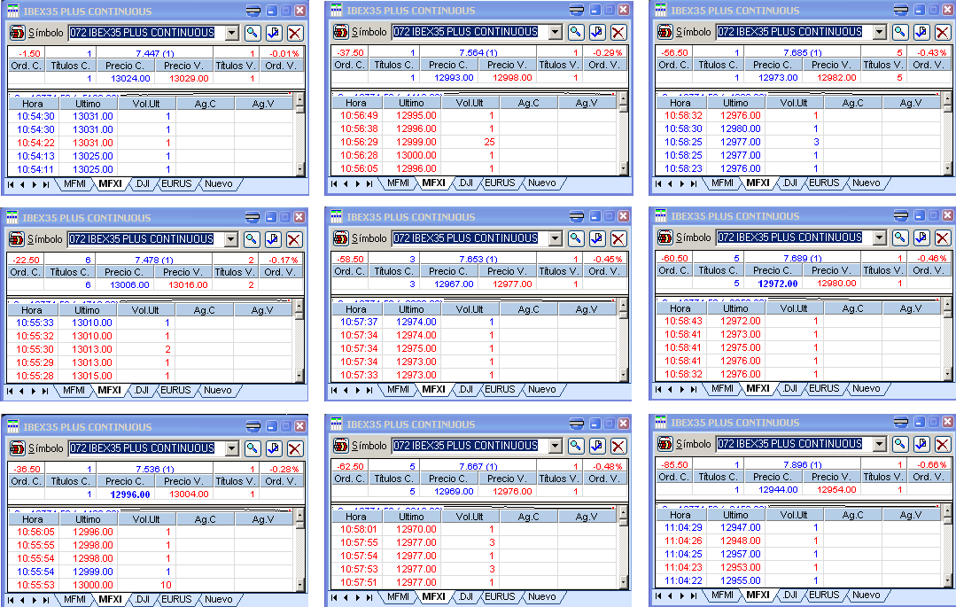Screen dimensions: 956x607
Task: Click Ag.C column header in the -0.17% window
Action: (x=205, y=310)
